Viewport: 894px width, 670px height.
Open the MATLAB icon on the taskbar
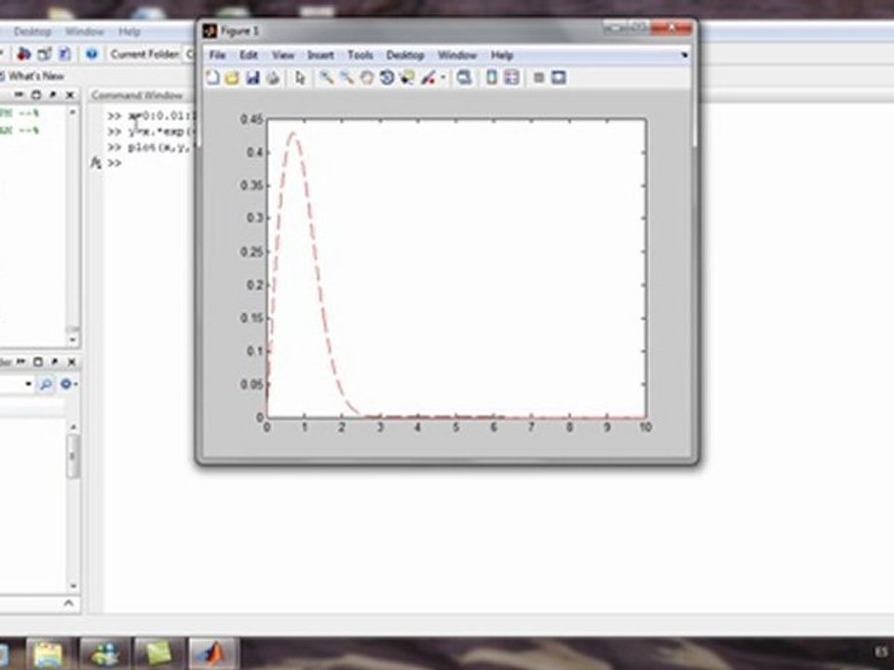click(211, 653)
